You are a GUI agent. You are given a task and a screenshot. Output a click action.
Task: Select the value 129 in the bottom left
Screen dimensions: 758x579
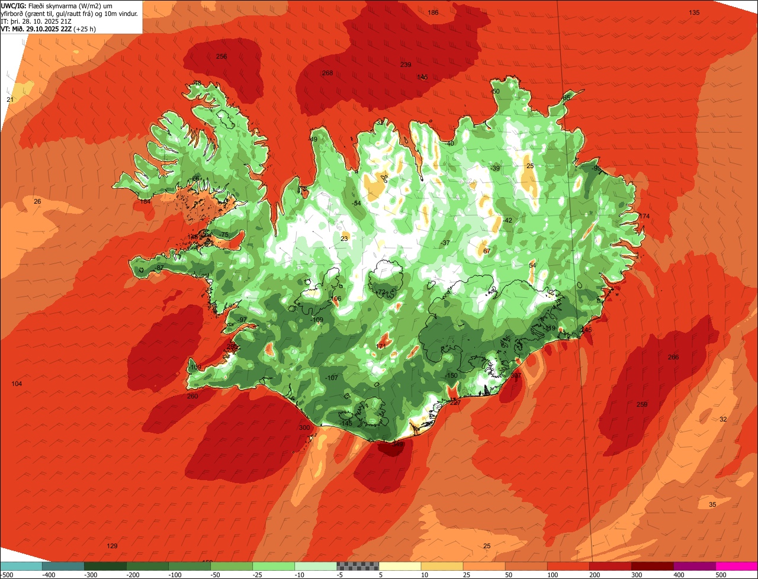coord(112,546)
